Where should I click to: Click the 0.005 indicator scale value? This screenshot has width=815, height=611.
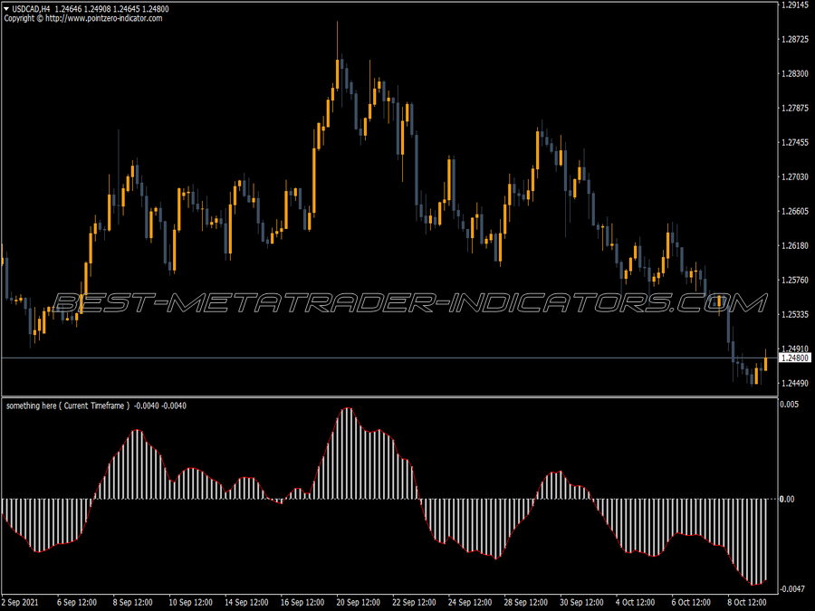(789, 404)
